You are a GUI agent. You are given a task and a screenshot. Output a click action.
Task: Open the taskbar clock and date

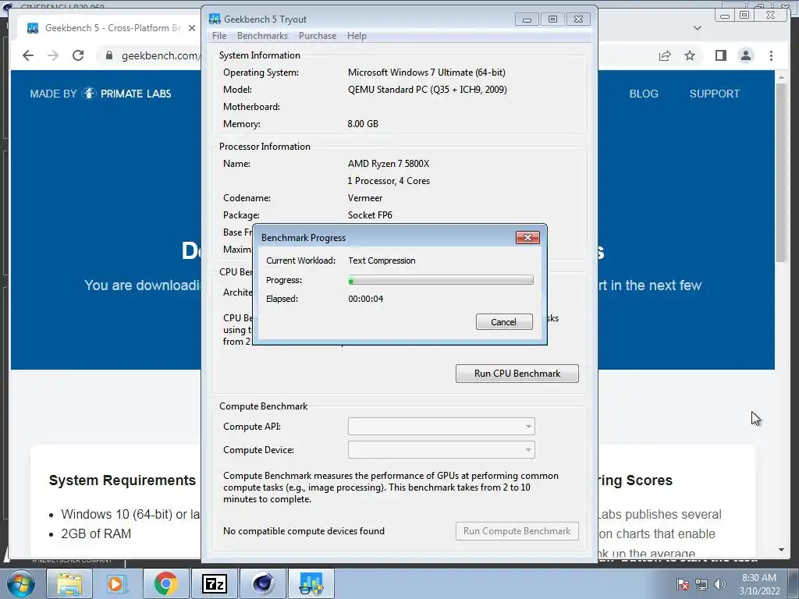tap(759, 584)
